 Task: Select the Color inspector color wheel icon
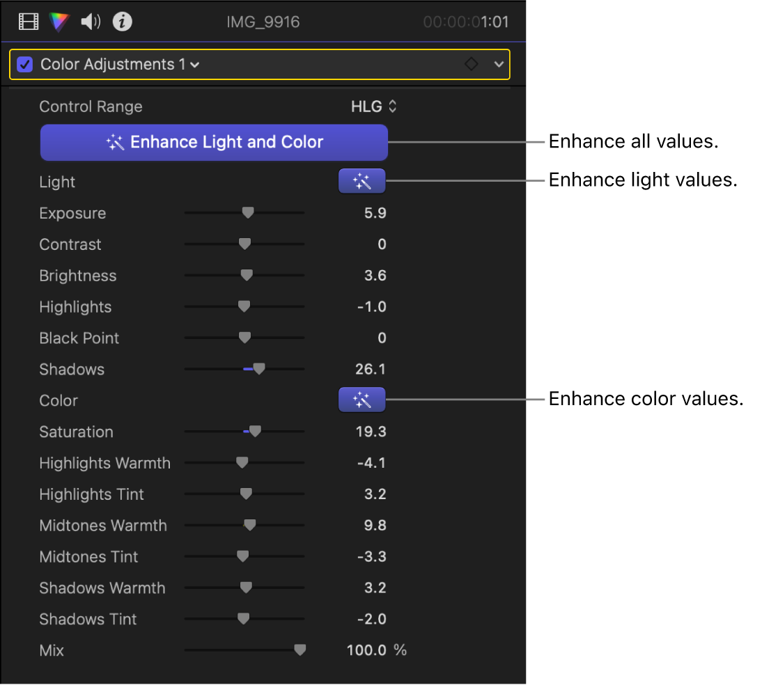coord(59,22)
